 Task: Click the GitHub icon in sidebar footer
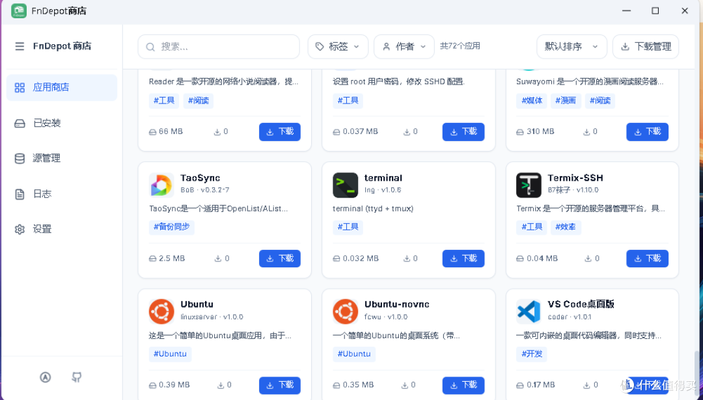click(x=77, y=377)
